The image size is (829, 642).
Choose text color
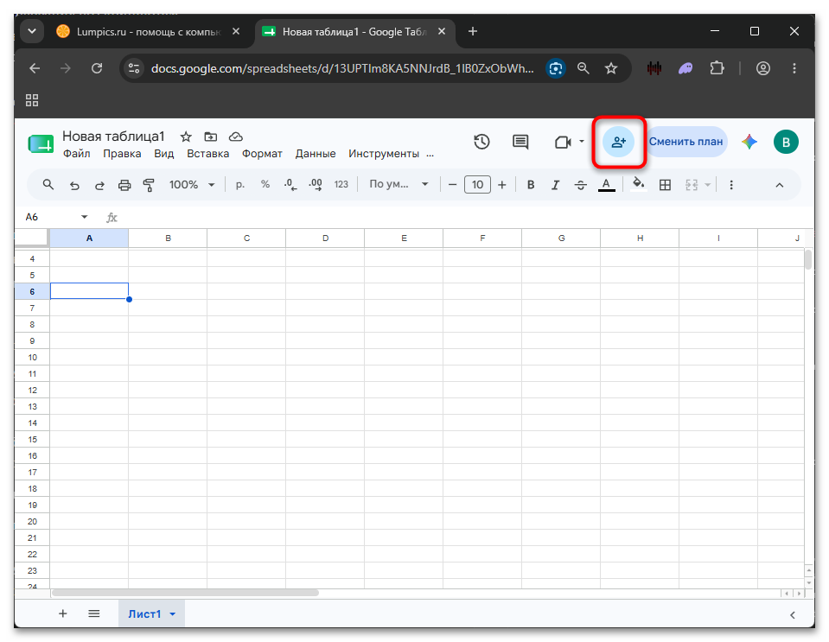[x=607, y=184]
